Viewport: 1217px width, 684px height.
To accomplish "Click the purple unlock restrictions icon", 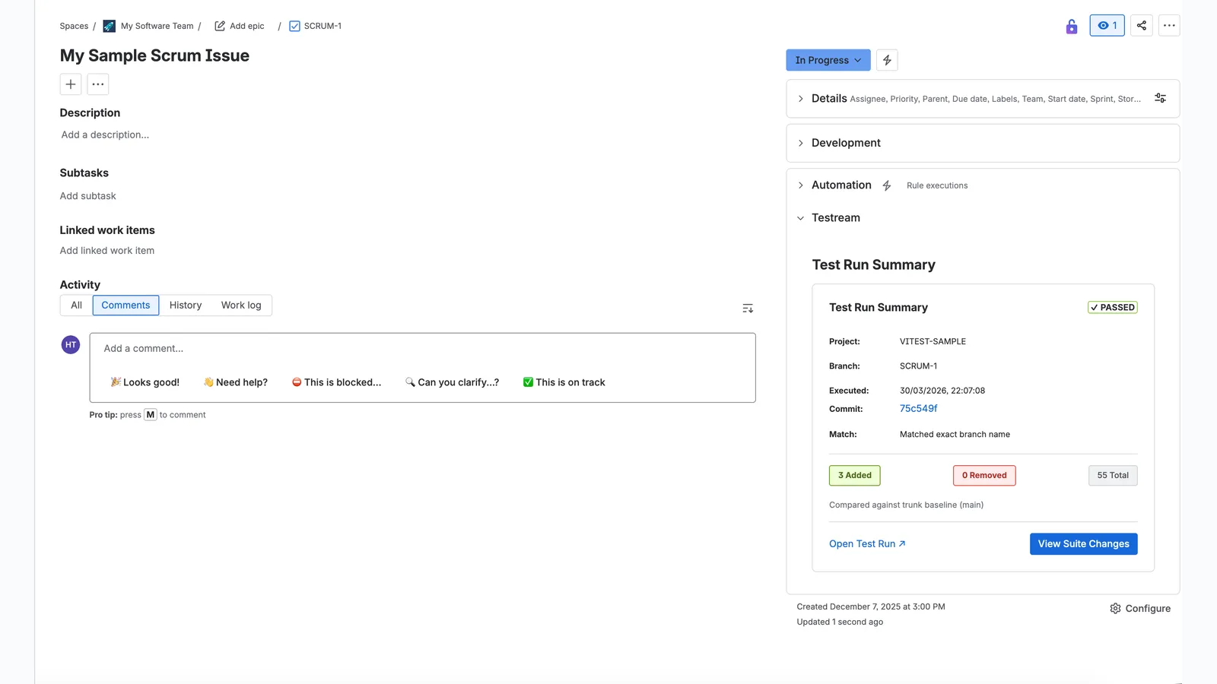I will click(x=1071, y=27).
